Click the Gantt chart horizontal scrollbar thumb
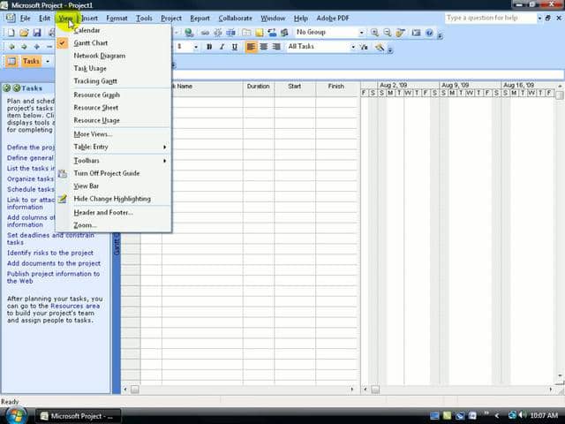Screen dimensions: 565x424 click(375, 390)
